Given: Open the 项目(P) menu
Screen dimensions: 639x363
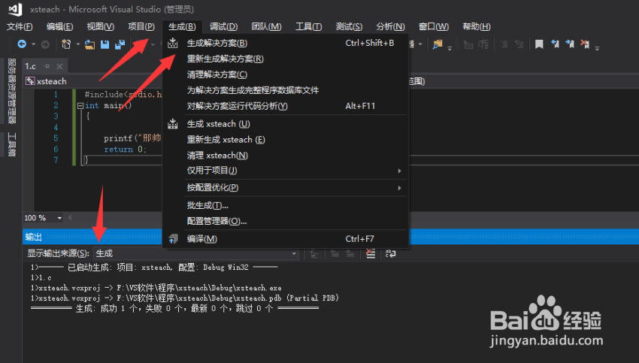Looking at the screenshot, I should click(x=141, y=26).
